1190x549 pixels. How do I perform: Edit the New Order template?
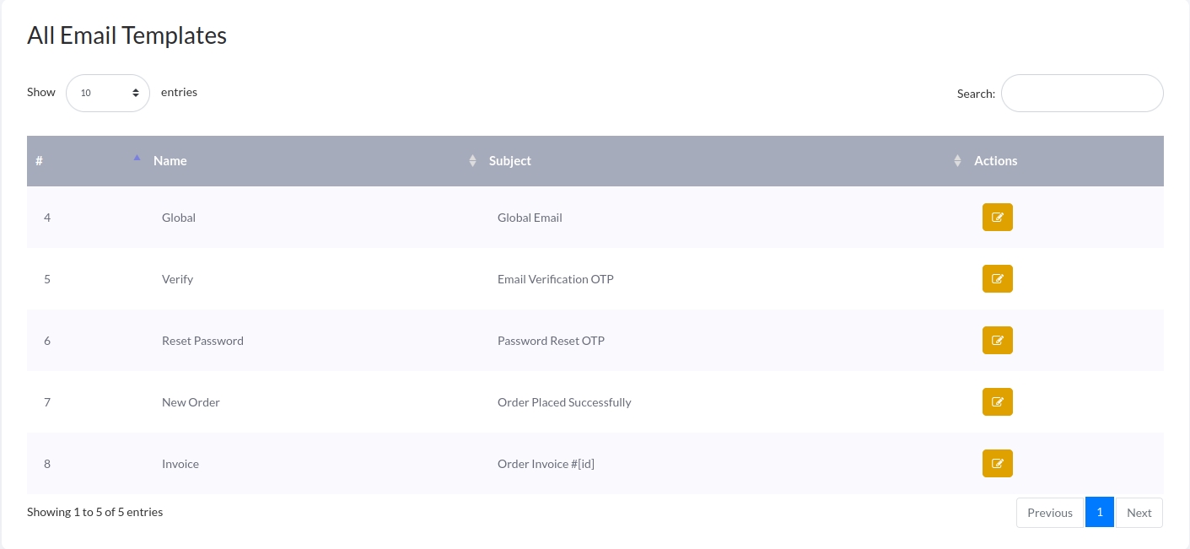(997, 402)
